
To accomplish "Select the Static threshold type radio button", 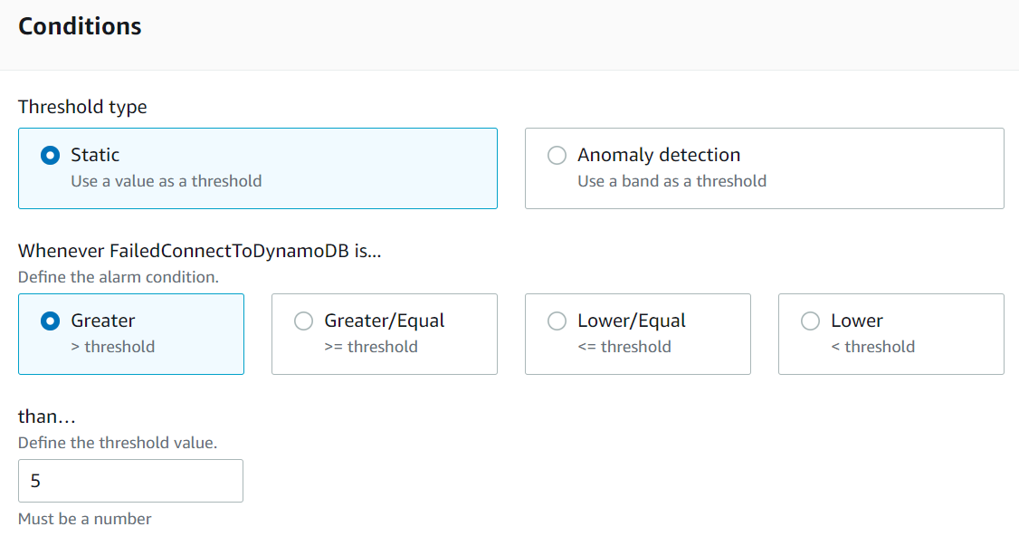I will click(x=51, y=155).
